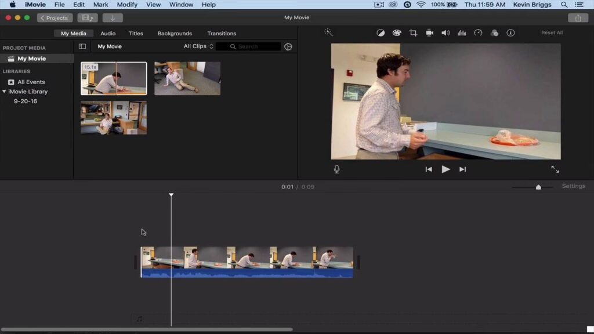
Task: Select the Cropping tool
Action: (x=413, y=33)
